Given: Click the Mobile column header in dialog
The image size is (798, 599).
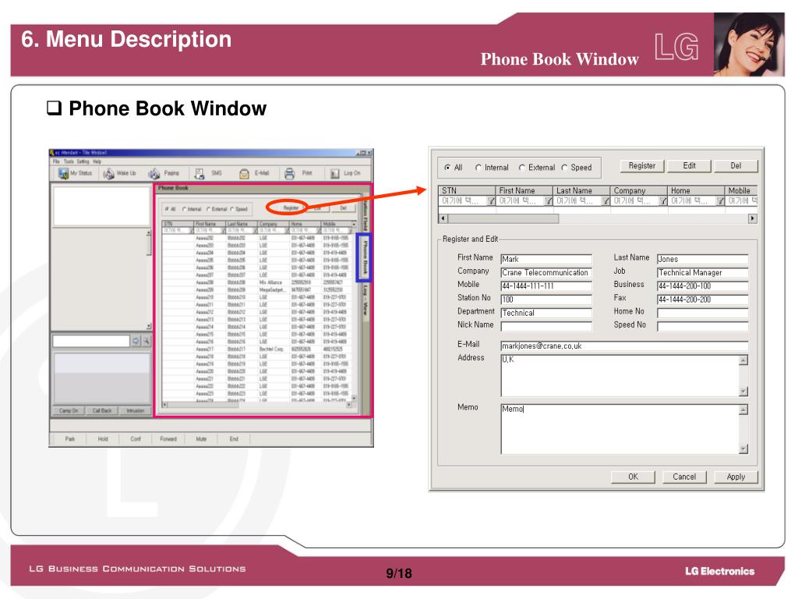Looking at the screenshot, I should click(741, 190).
